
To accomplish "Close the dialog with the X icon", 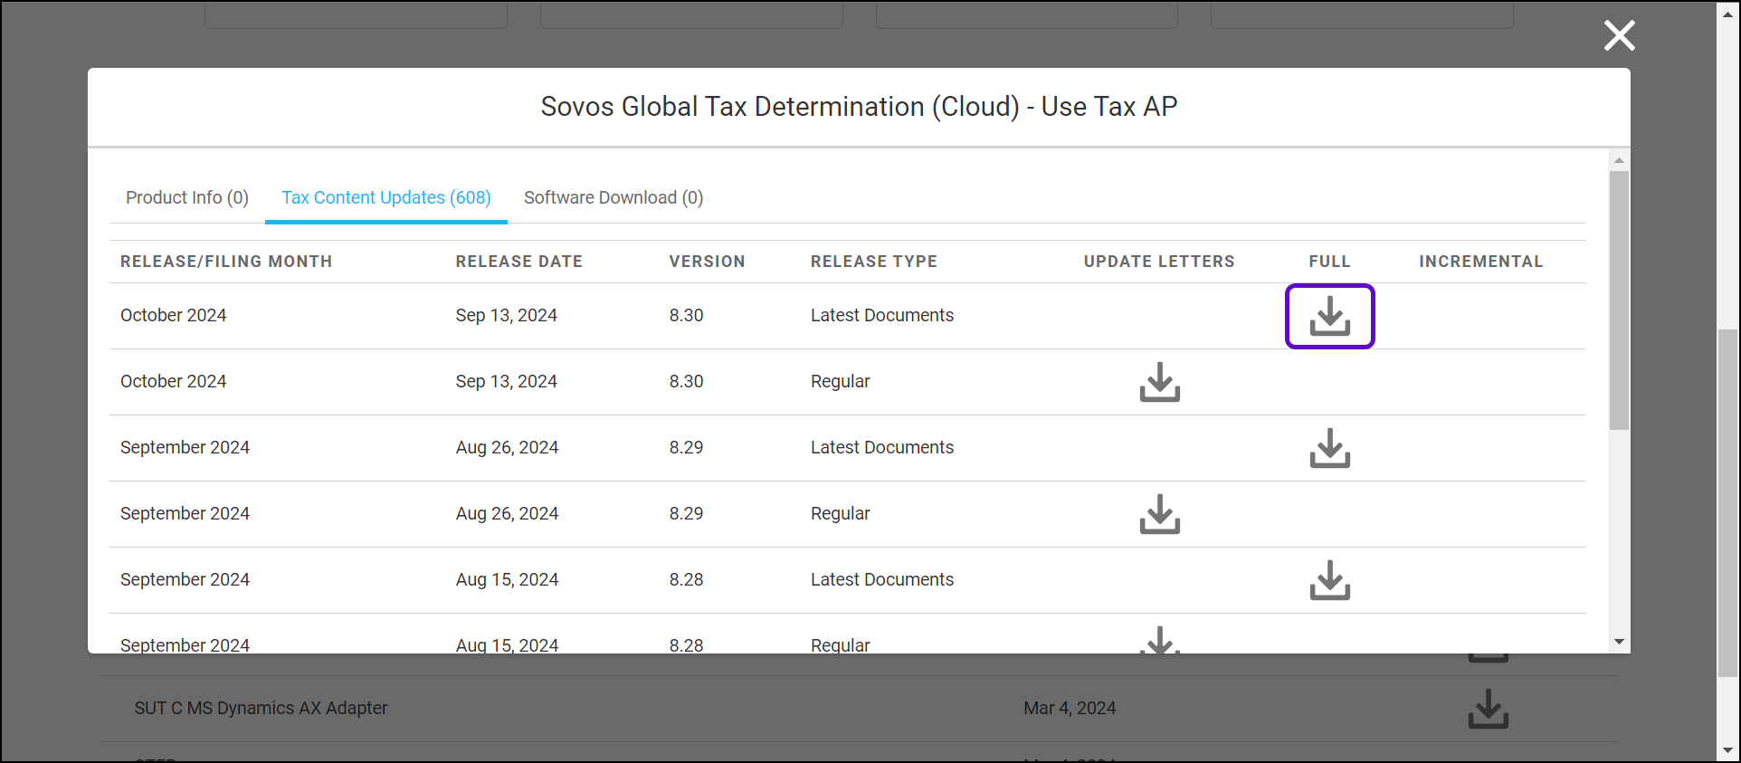I will [1619, 36].
